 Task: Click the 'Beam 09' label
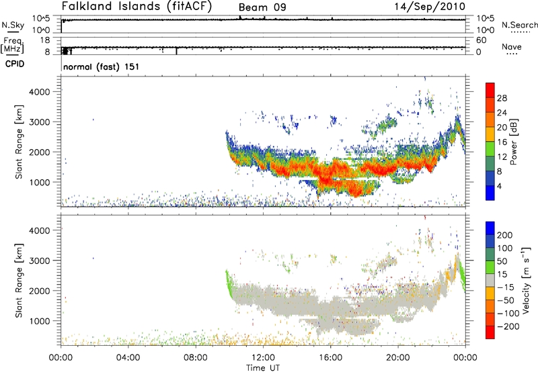[262, 7]
